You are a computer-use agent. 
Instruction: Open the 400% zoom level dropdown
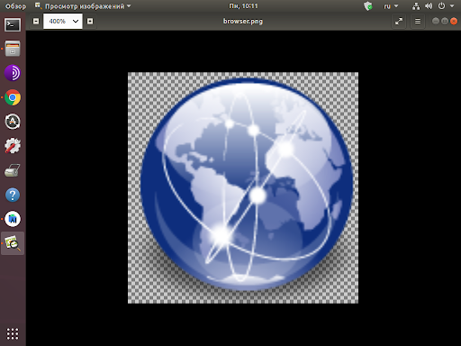63,22
